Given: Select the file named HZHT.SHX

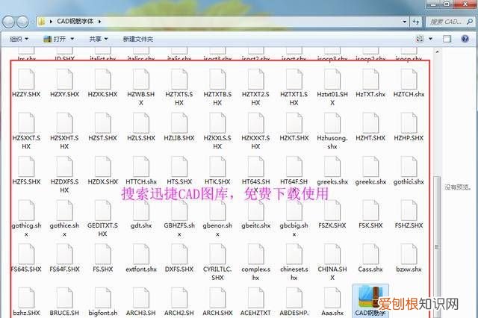Looking at the screenshot, I should [370, 127].
